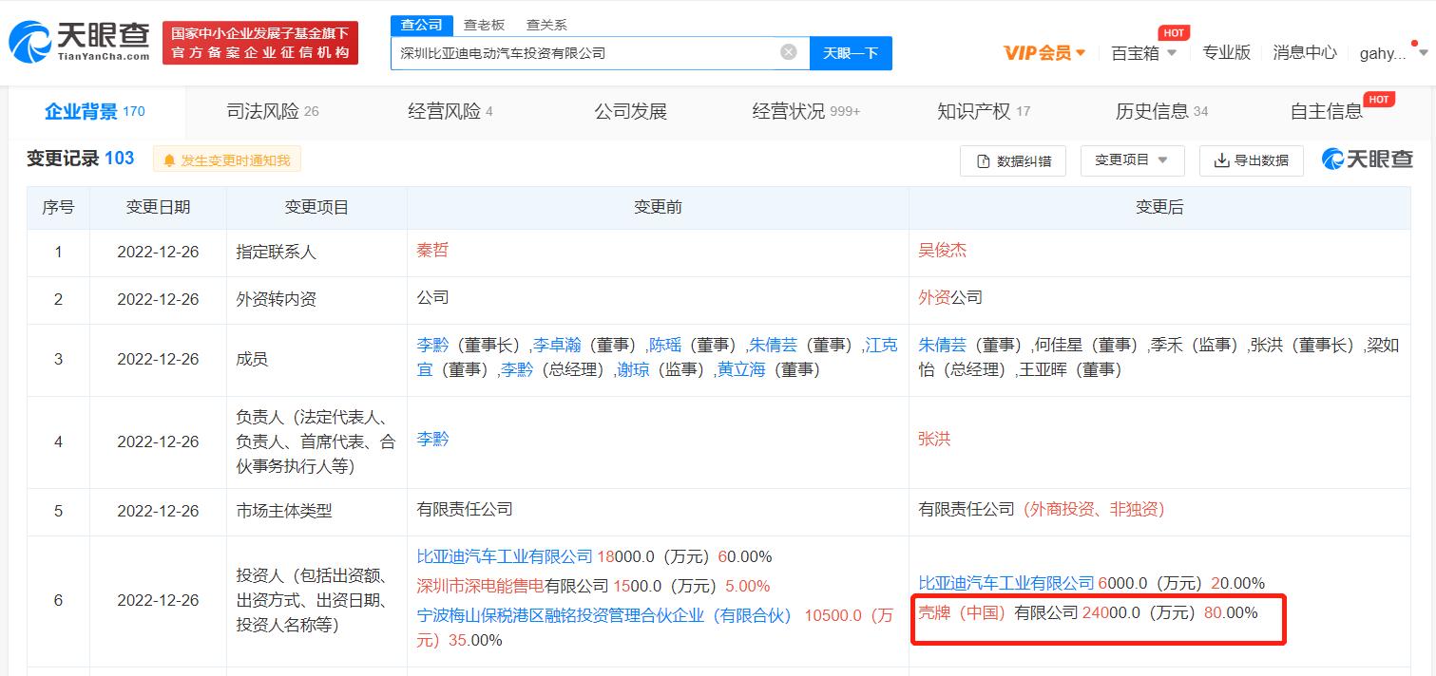The image size is (1436, 676).
Task: Open the 李黔 legal representative link
Action: pyautogui.click(x=432, y=439)
